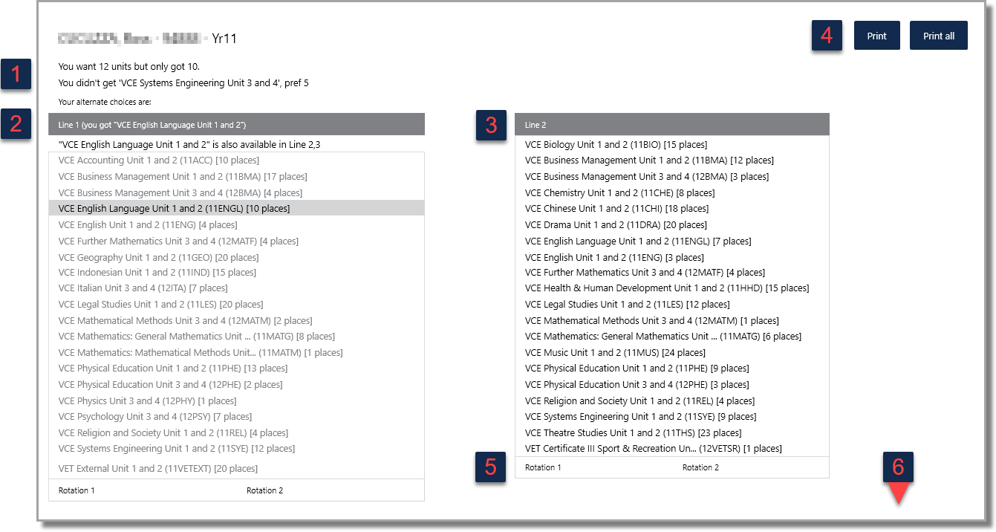Click Rotation 2 under the Line 2 list
996x532 pixels.
[x=700, y=467]
